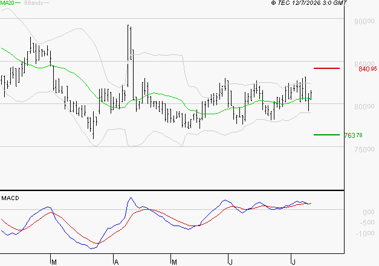Screen dimensions: 379x266
Task: Click the red 840.95 resistance value
Action: (368, 69)
